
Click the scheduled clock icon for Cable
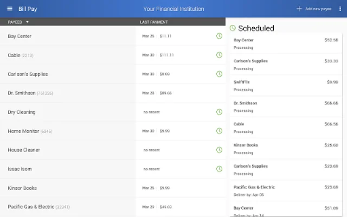coord(219,55)
